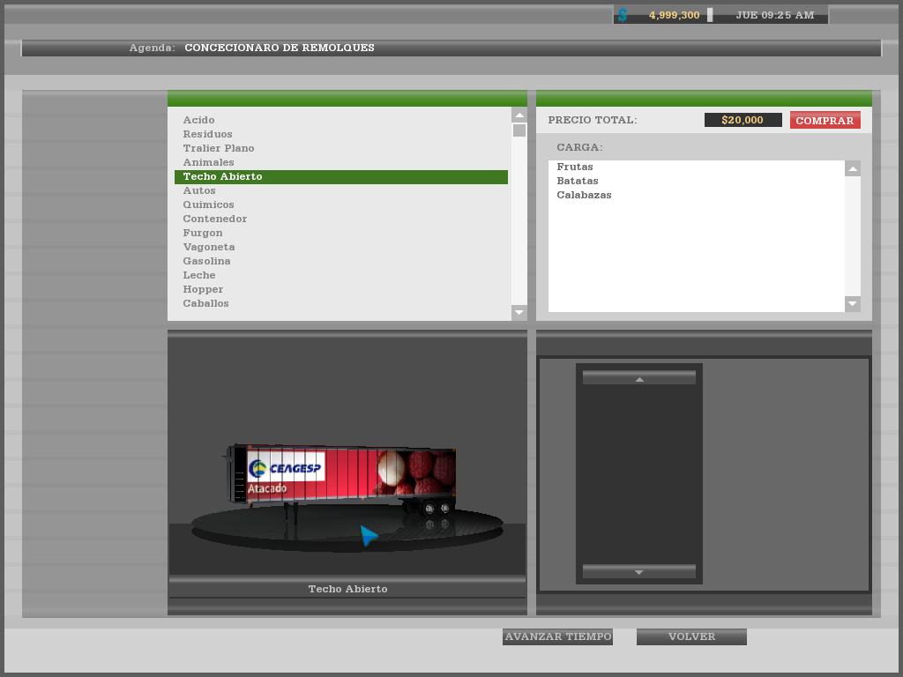Select Caballos trailer type
903x677 pixels.
click(x=205, y=303)
